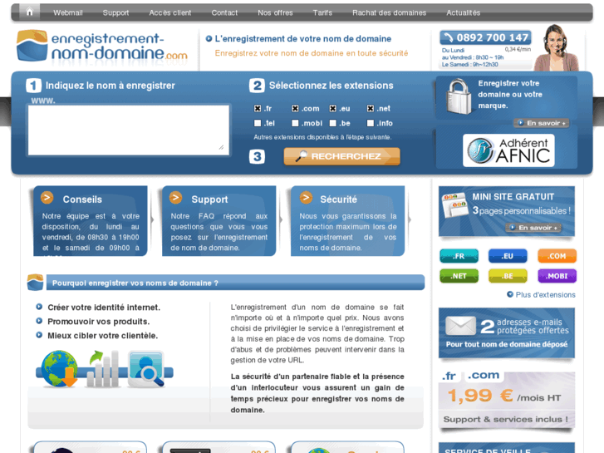
Task: Open the Webmail menu item
Action: coord(68,12)
